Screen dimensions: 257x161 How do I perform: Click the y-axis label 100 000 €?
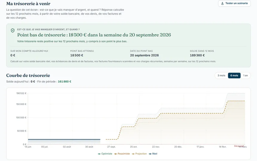[21, 118]
